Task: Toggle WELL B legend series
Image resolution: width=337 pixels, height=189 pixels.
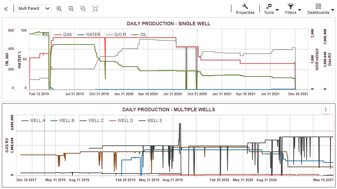Action: (62, 121)
